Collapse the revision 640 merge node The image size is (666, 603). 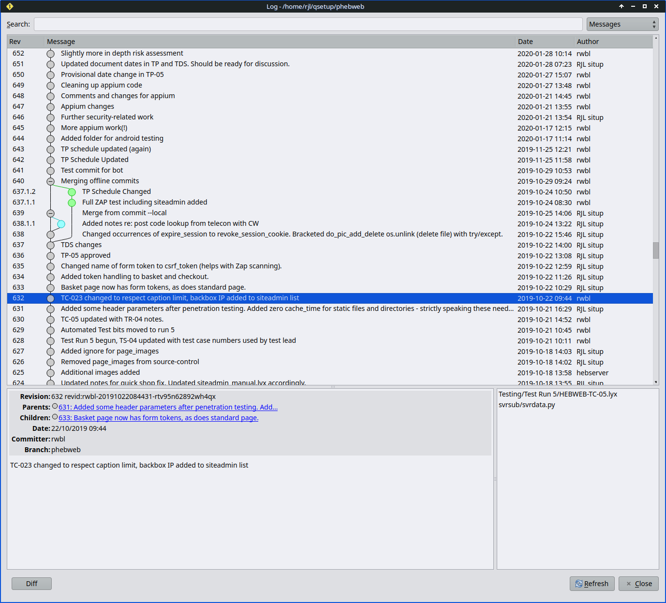[50, 181]
